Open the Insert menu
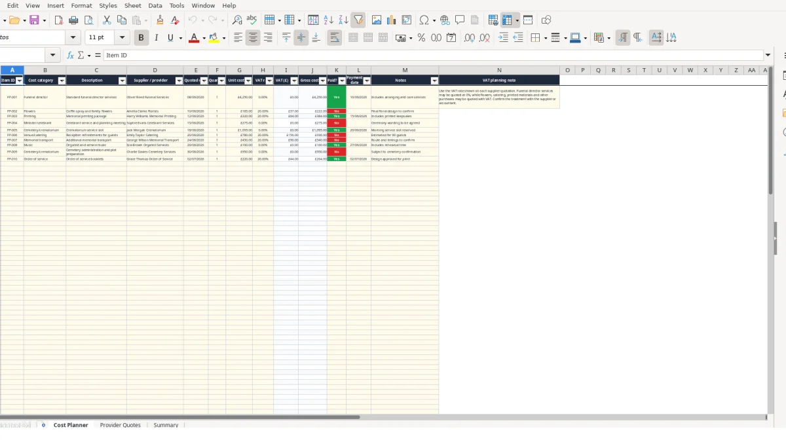786x442 pixels. pos(56,5)
